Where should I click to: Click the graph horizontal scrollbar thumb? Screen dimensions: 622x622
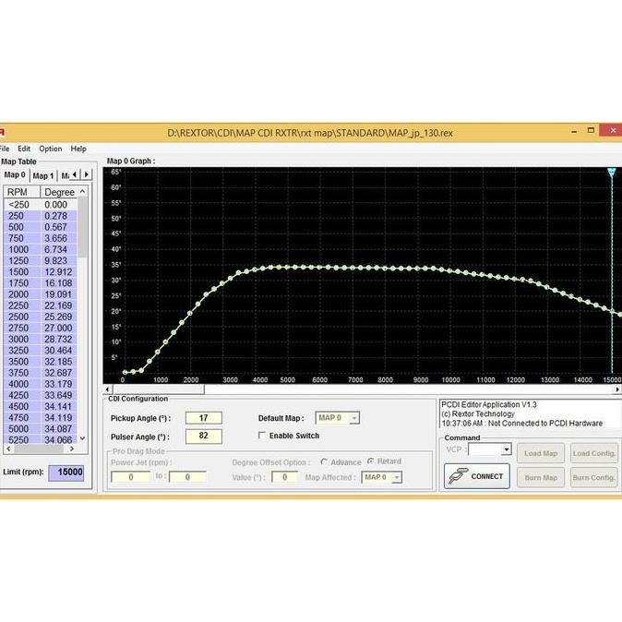[158, 389]
